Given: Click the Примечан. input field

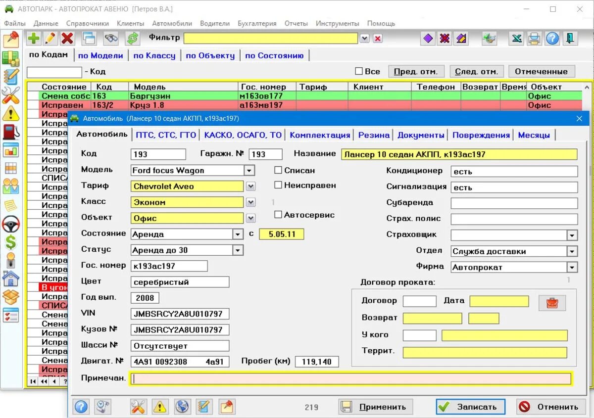Looking at the screenshot, I should (x=350, y=379).
